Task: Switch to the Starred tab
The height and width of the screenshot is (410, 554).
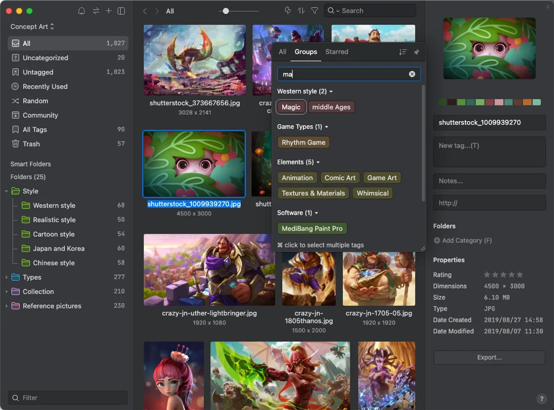Action: pyautogui.click(x=337, y=52)
